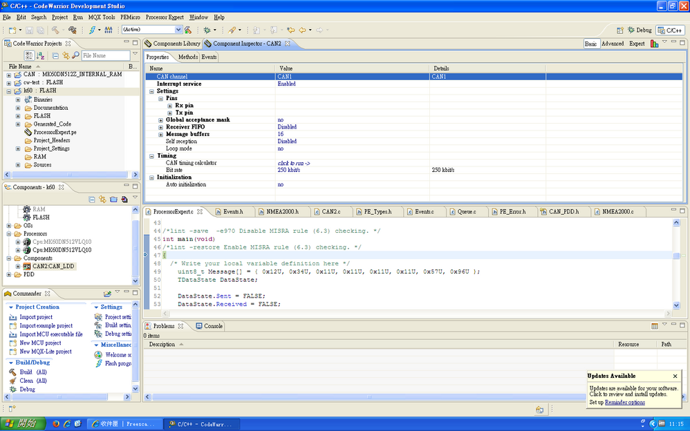Expand the CAN2:CAN_LDD component node
The image size is (690, 431).
(x=18, y=267)
